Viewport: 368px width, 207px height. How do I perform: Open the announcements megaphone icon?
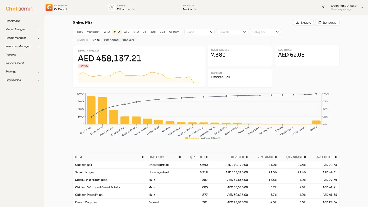(x=324, y=7)
